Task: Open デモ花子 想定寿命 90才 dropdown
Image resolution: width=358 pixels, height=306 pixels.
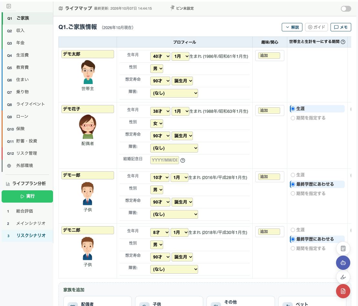Action: (x=160, y=136)
